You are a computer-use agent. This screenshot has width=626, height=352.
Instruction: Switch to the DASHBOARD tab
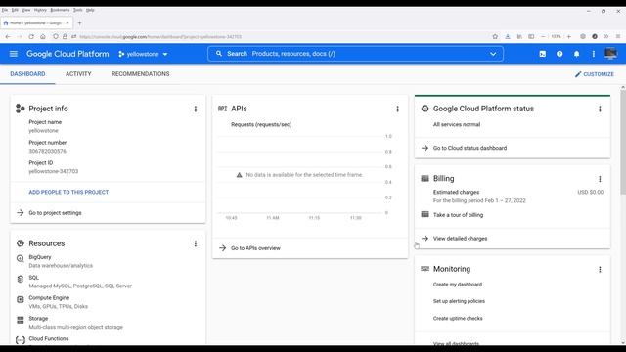pyautogui.click(x=27, y=74)
